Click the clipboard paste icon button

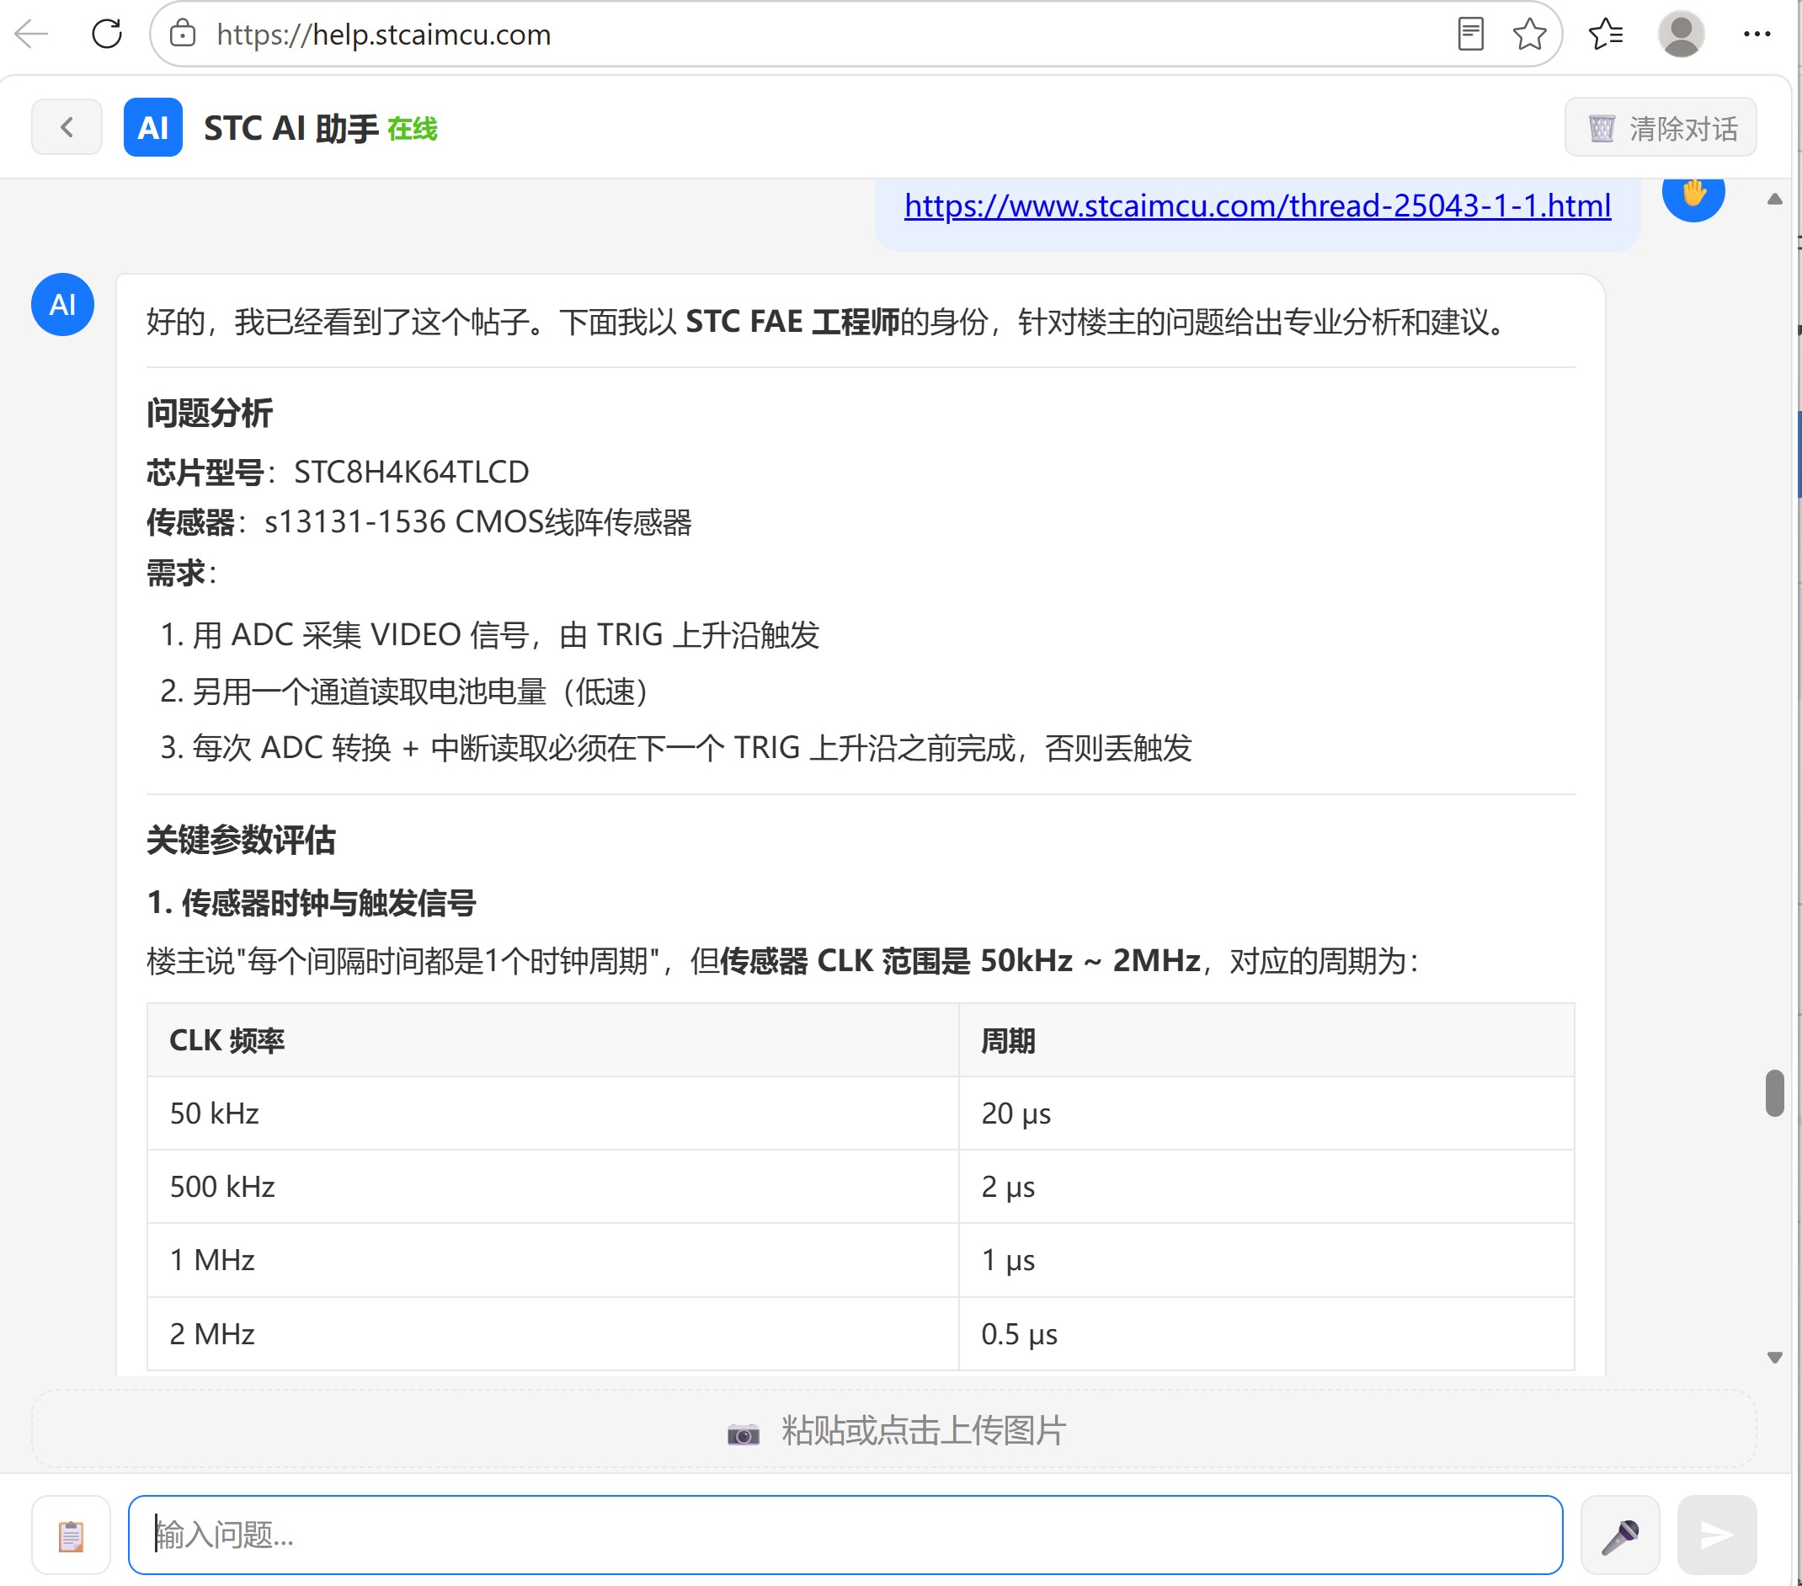(x=72, y=1535)
